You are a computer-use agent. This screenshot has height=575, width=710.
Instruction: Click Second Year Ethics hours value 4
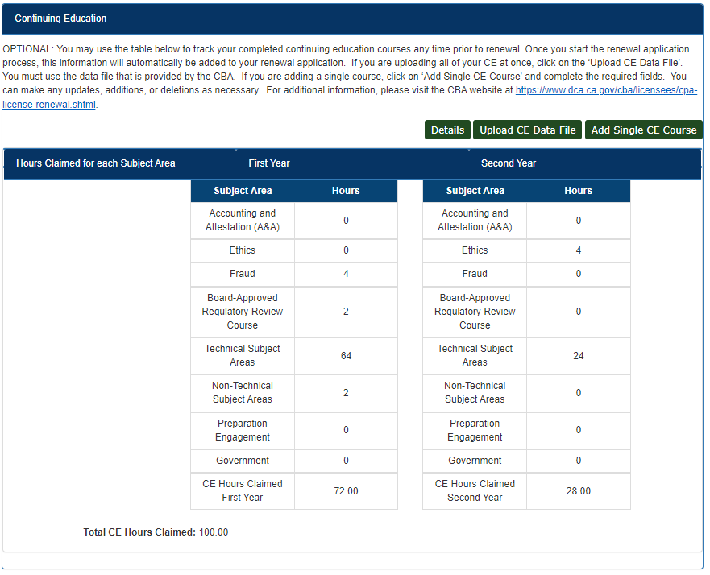(x=578, y=250)
